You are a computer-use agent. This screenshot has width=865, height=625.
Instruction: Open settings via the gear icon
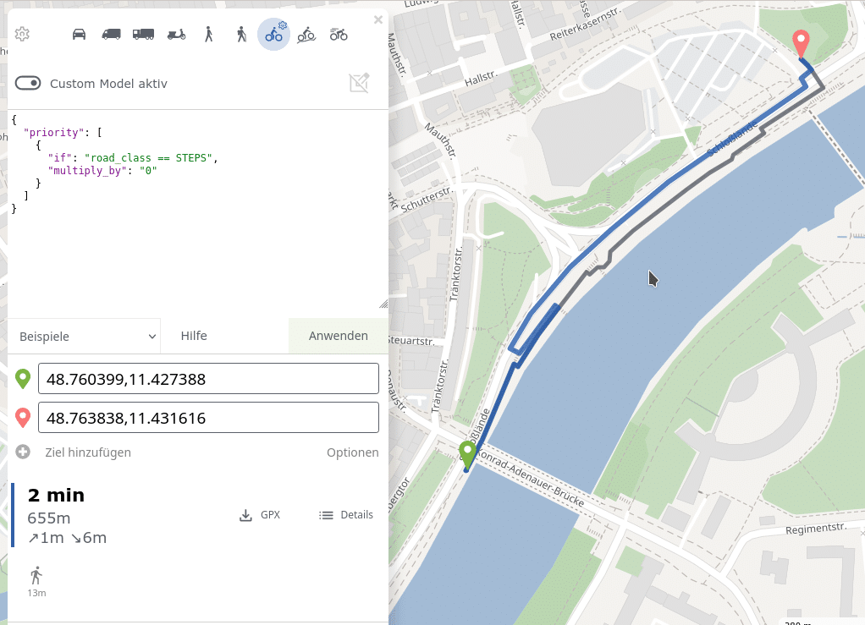point(23,34)
